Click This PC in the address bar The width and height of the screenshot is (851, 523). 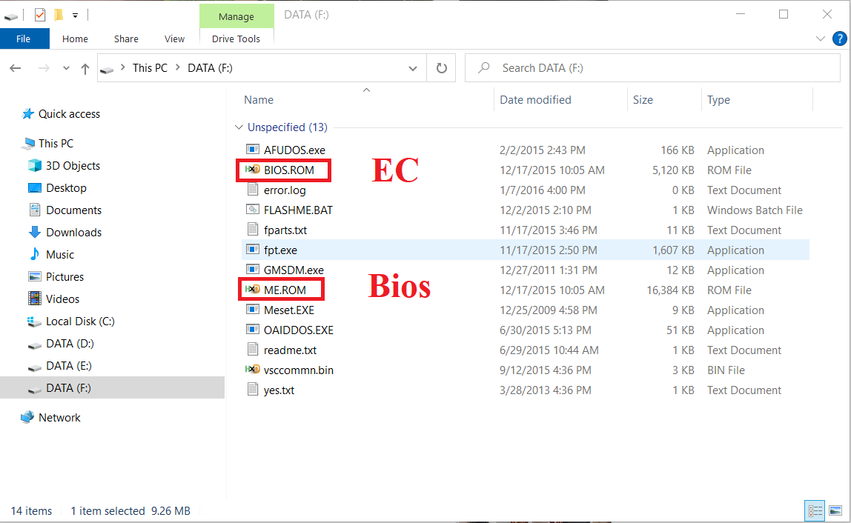click(150, 68)
